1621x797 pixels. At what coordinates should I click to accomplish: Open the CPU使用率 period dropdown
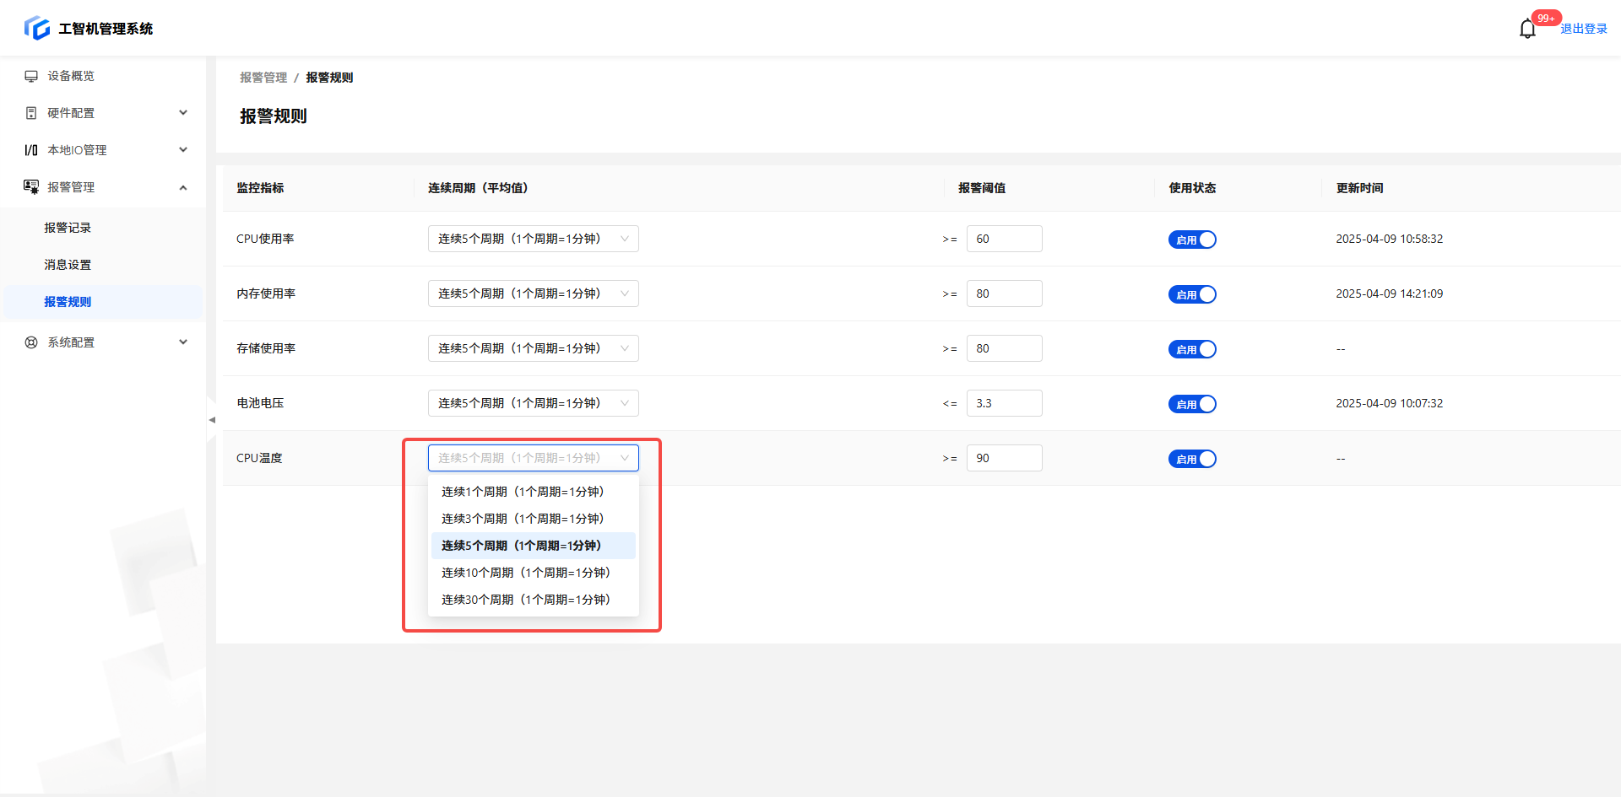pyautogui.click(x=533, y=239)
